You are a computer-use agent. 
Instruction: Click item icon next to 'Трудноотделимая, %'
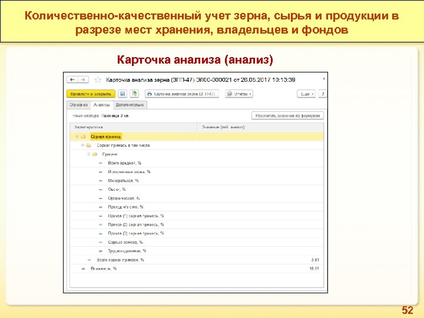pyautogui.click(x=101, y=251)
